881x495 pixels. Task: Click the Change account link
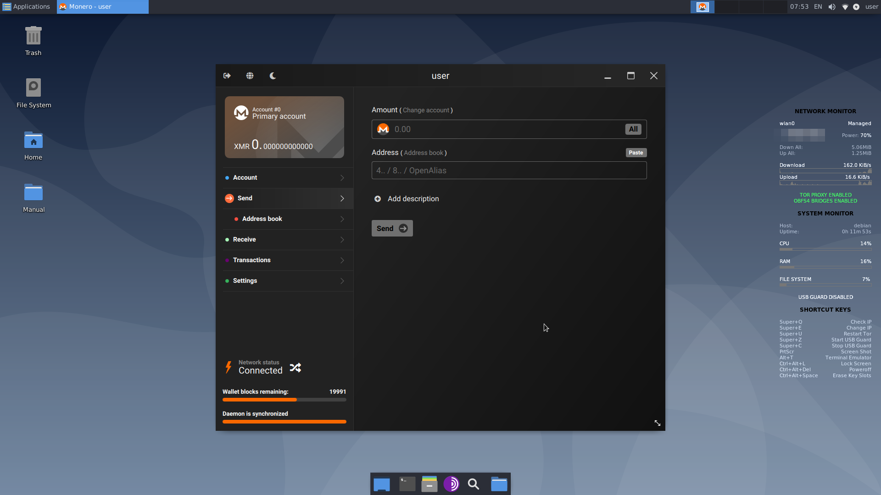pyautogui.click(x=426, y=110)
